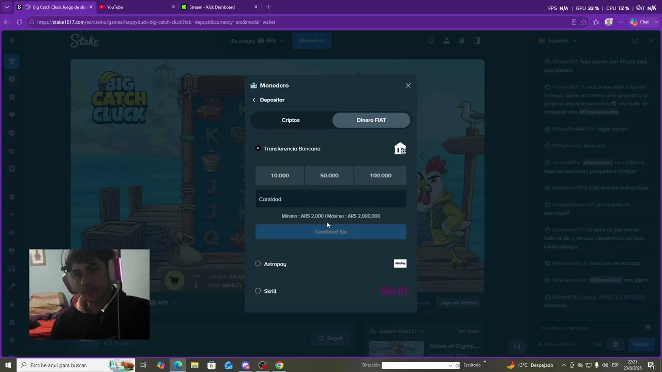The image size is (662, 372).
Task: Switch to the Dinero FIAT tab
Action: (371, 120)
